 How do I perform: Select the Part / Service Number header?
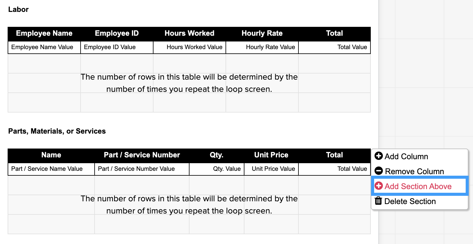[142, 155]
